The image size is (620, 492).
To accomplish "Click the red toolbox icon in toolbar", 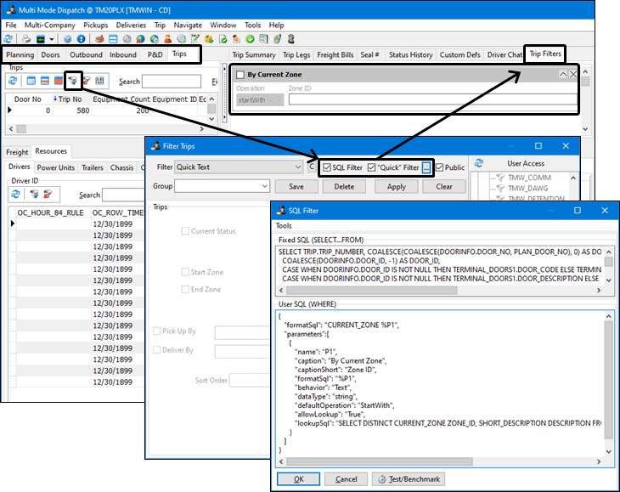I will pyautogui.click(x=99, y=39).
